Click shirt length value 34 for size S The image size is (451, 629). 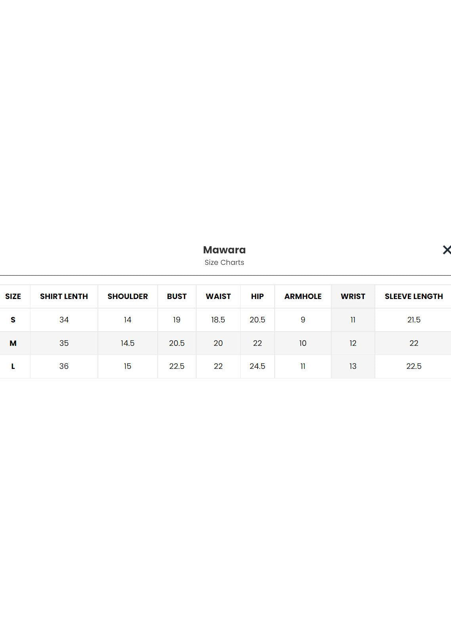64,320
